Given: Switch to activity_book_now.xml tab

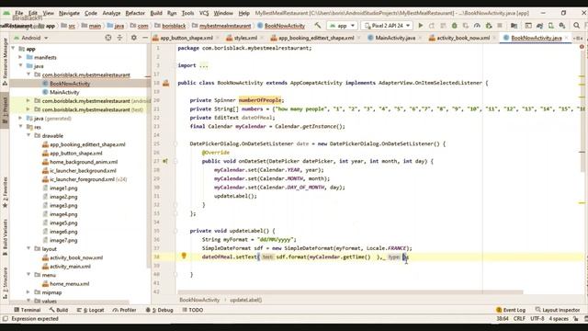Looking at the screenshot, I should (x=463, y=38).
